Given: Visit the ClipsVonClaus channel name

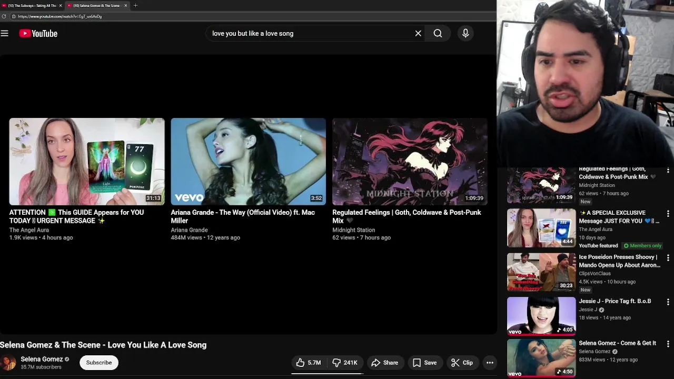Looking at the screenshot, I should coord(595,274).
